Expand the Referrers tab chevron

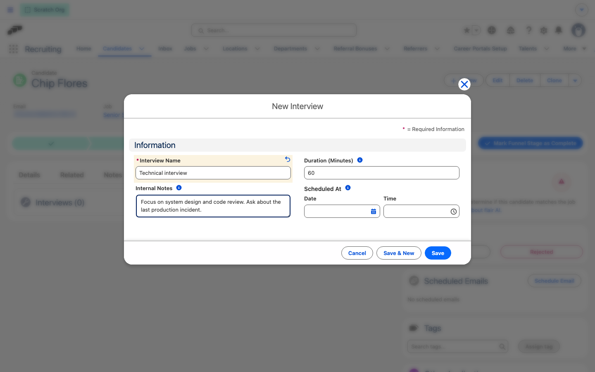pos(437,49)
